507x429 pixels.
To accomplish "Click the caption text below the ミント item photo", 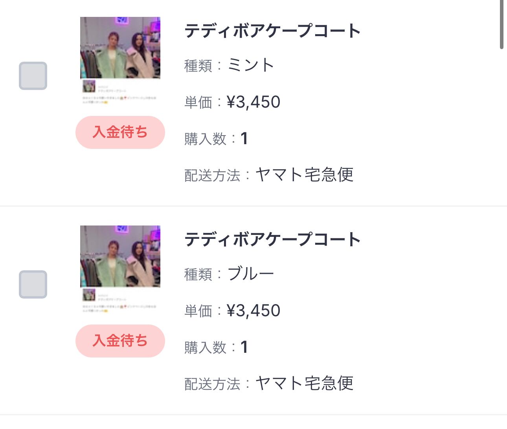I will click(x=119, y=99).
